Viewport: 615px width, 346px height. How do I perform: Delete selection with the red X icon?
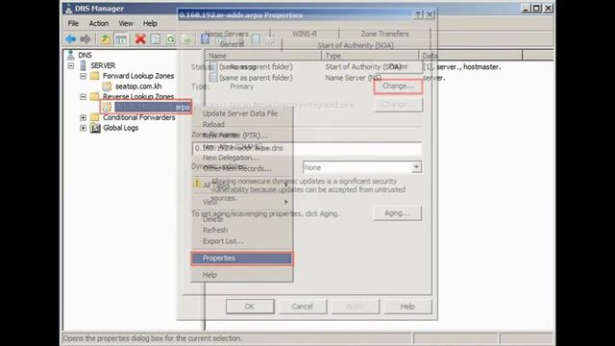140,38
